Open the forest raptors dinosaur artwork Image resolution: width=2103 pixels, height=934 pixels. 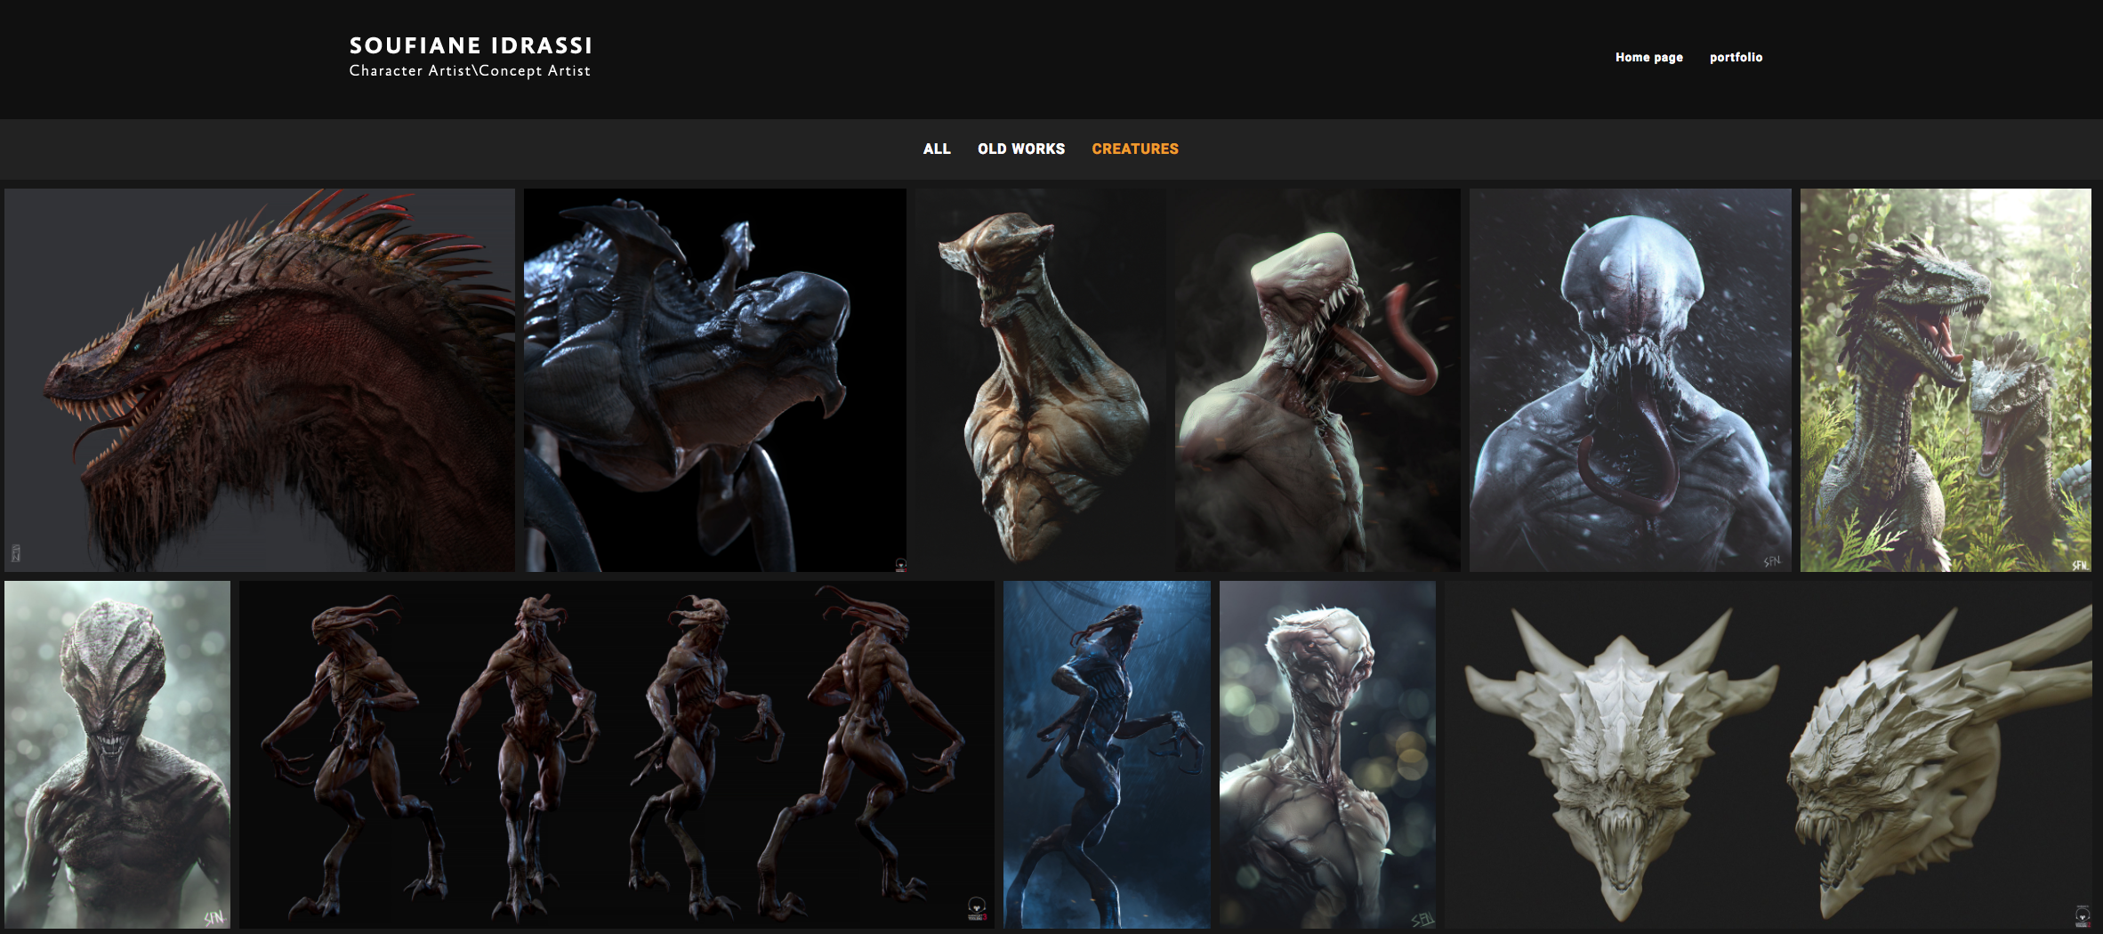point(1945,380)
